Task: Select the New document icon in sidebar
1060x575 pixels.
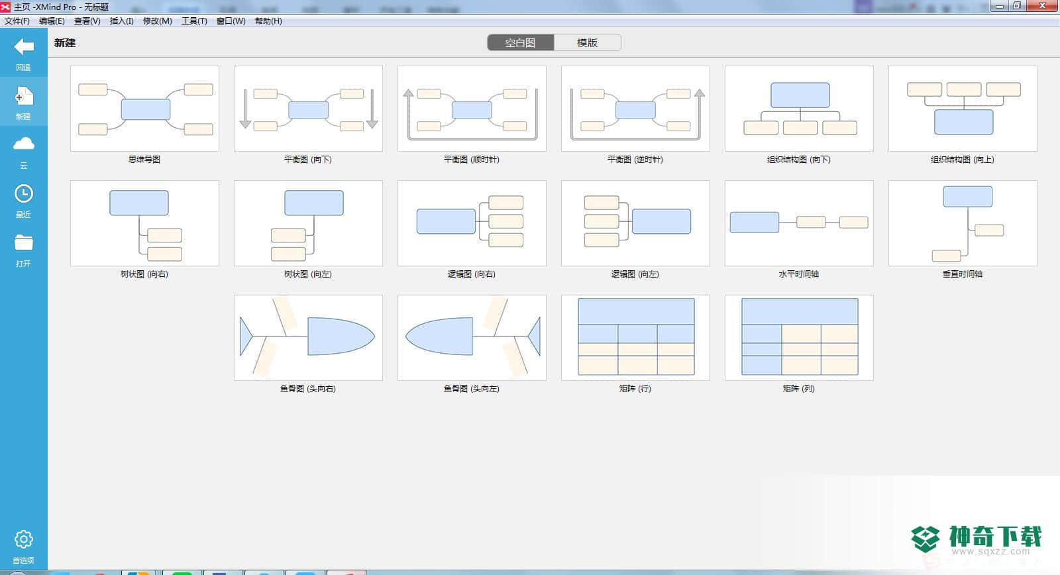Action: (24, 97)
